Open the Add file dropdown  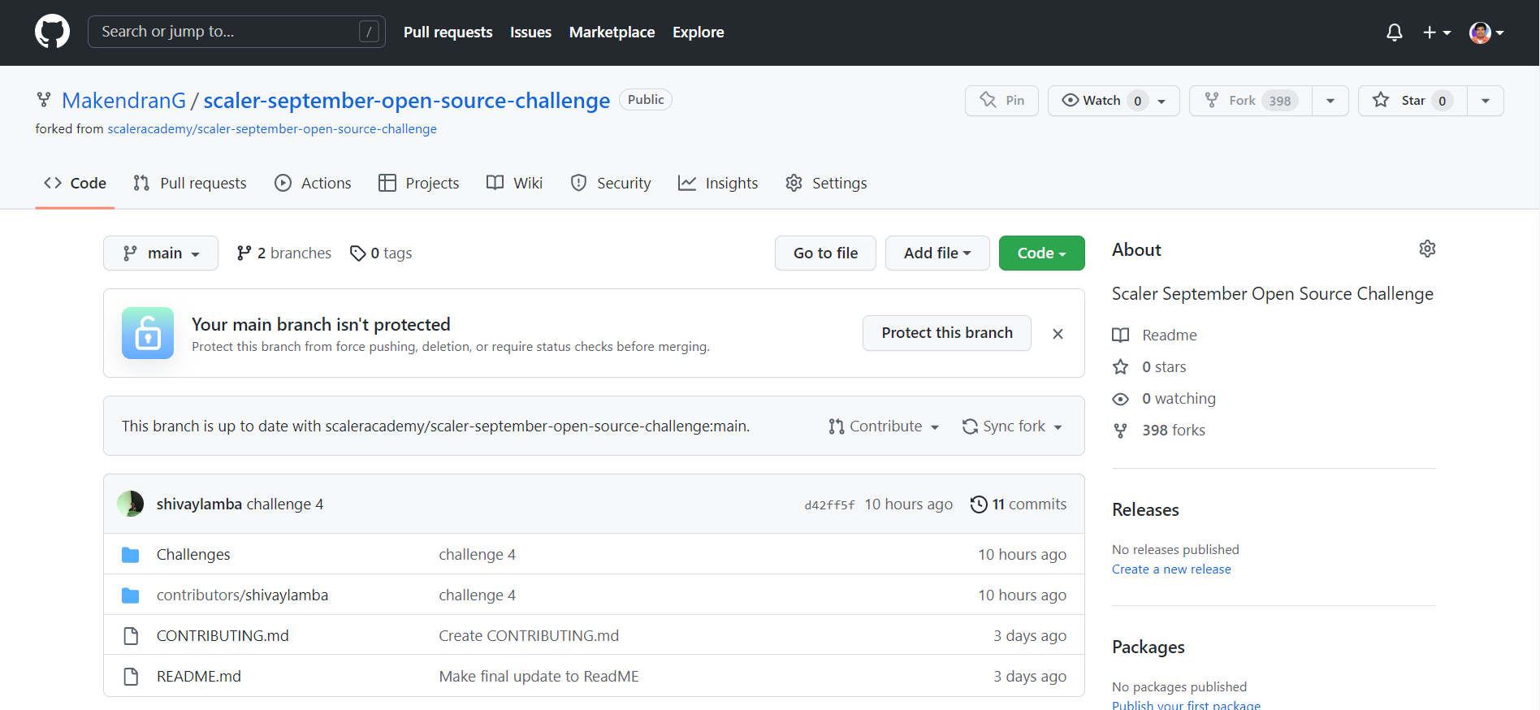coord(937,253)
